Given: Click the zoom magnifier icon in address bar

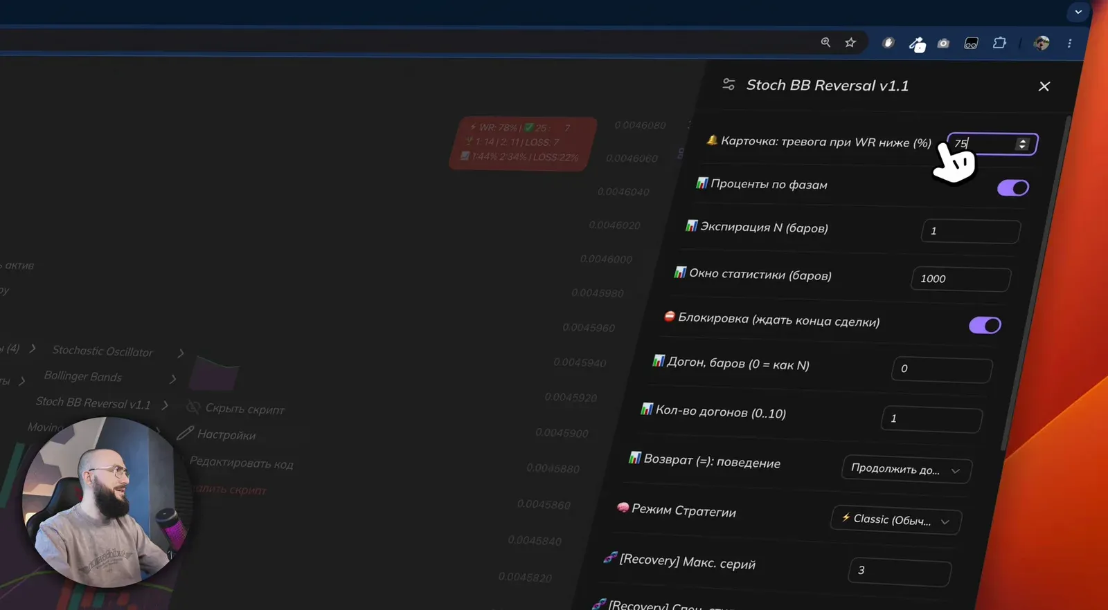Looking at the screenshot, I should tap(825, 42).
